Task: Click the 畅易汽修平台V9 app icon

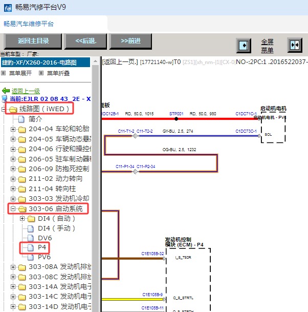Action: (x=8, y=8)
